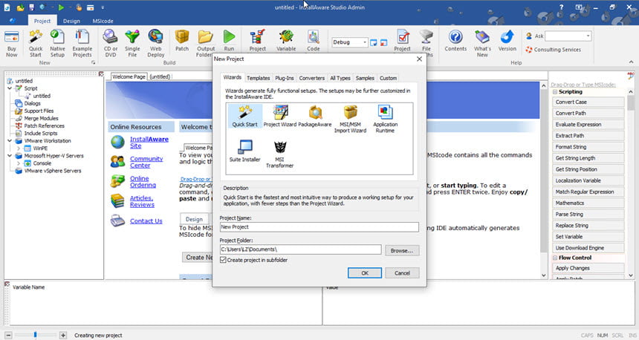This screenshot has height=340, width=639.
Task: Open the Design ribbon tab
Action: tap(71, 21)
